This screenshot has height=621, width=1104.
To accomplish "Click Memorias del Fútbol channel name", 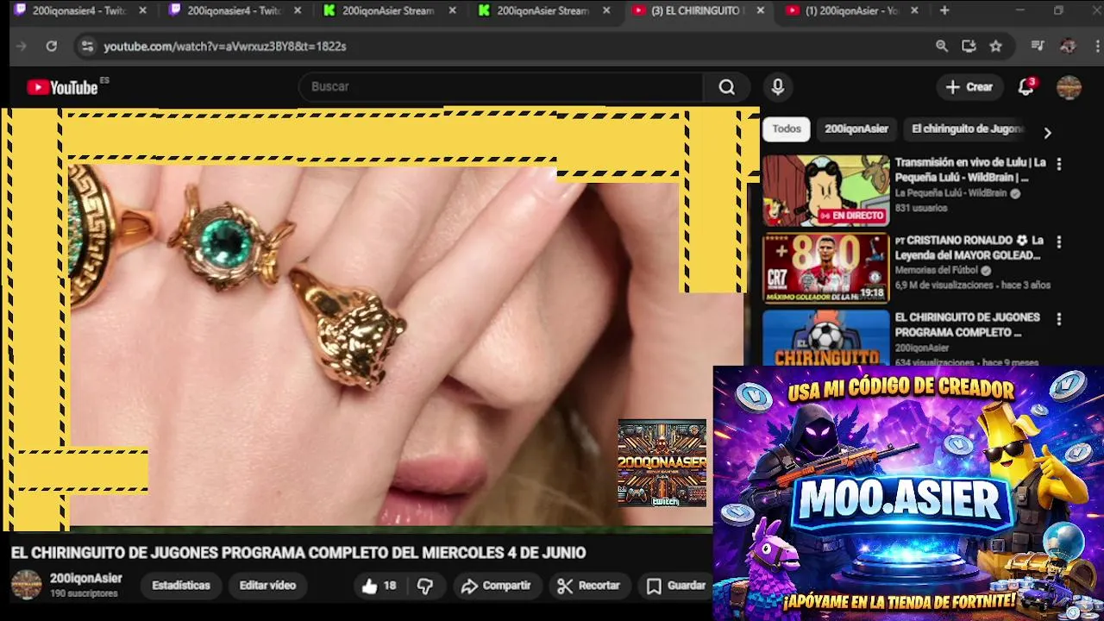I will (936, 270).
